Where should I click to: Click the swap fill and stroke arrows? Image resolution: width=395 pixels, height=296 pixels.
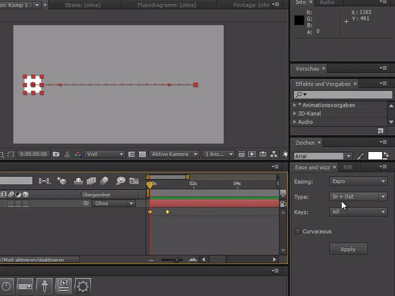386,155
